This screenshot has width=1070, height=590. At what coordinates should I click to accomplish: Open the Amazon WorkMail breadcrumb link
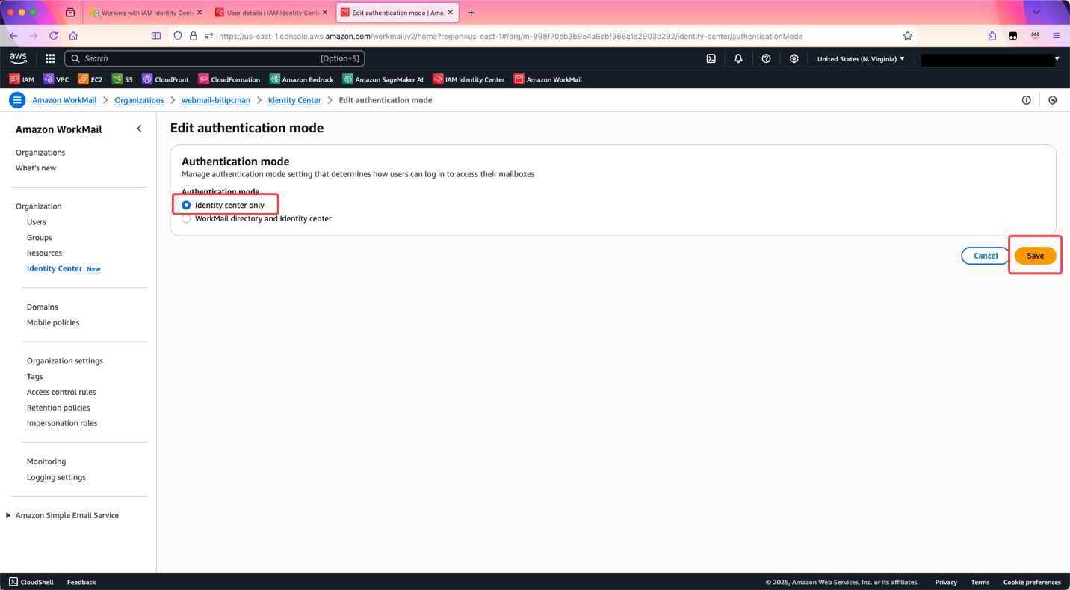tap(64, 100)
